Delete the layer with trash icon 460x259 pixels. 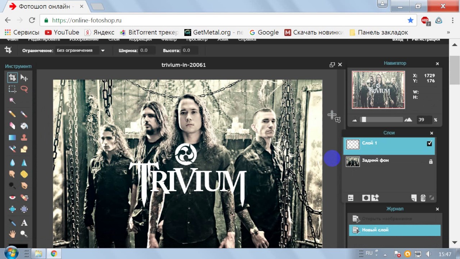click(x=423, y=198)
